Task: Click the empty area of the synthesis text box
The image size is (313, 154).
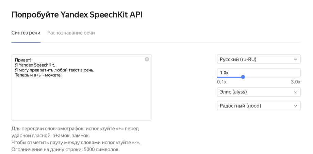Action: point(81,100)
